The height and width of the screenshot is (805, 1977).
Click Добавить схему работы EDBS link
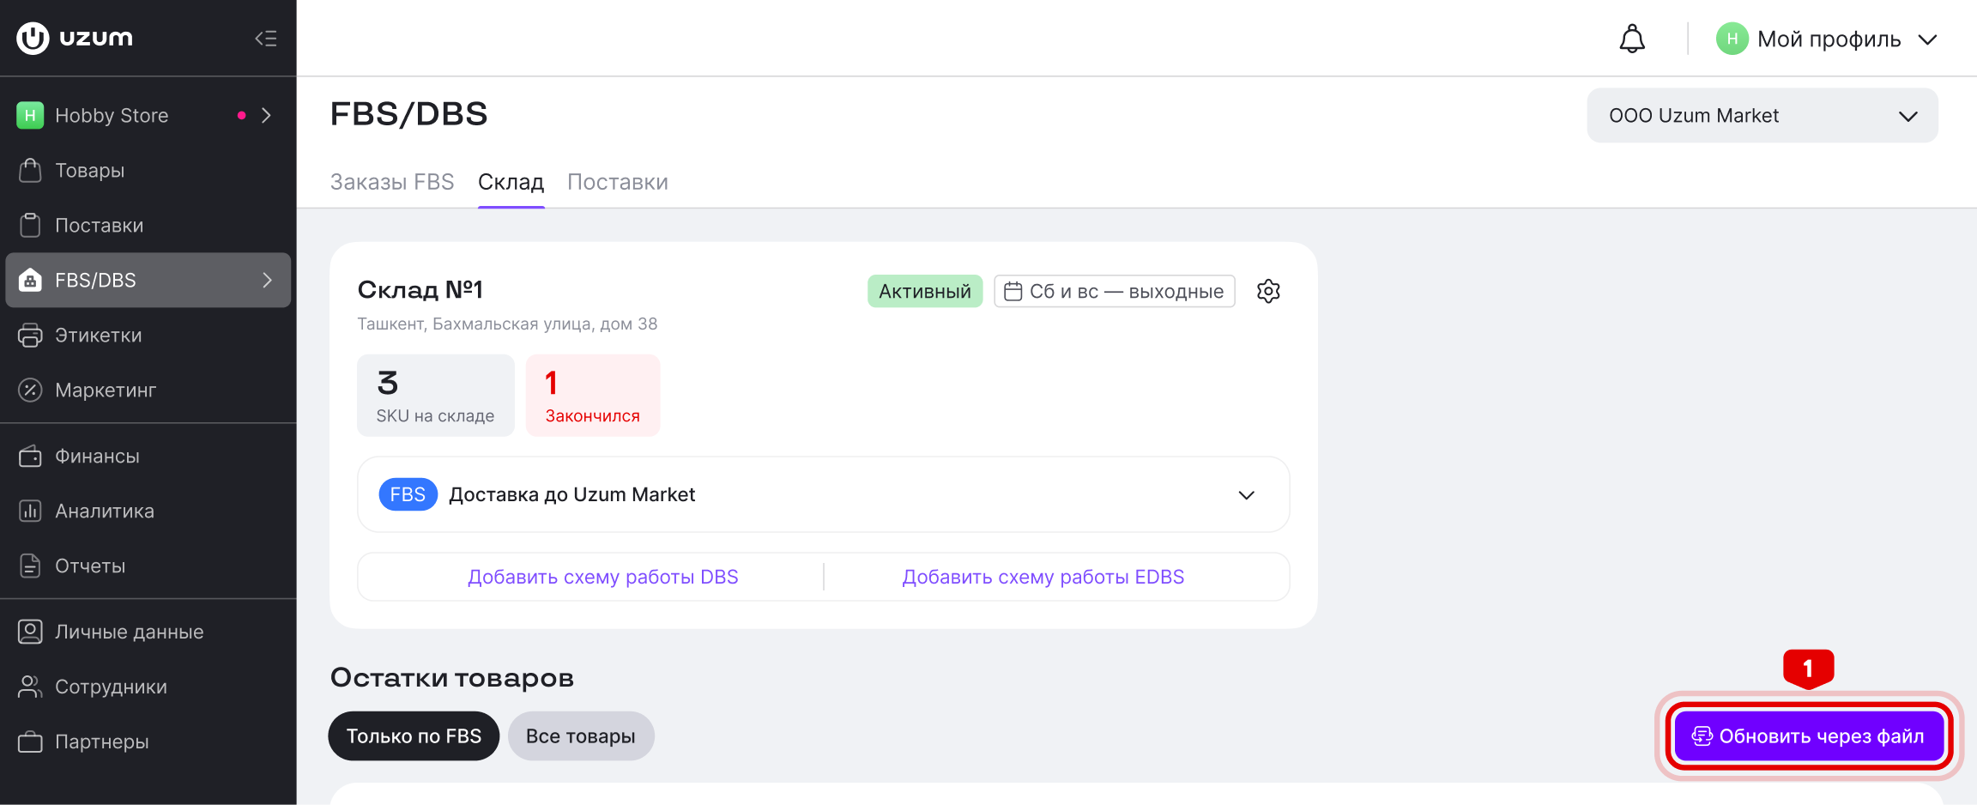coord(1043,577)
